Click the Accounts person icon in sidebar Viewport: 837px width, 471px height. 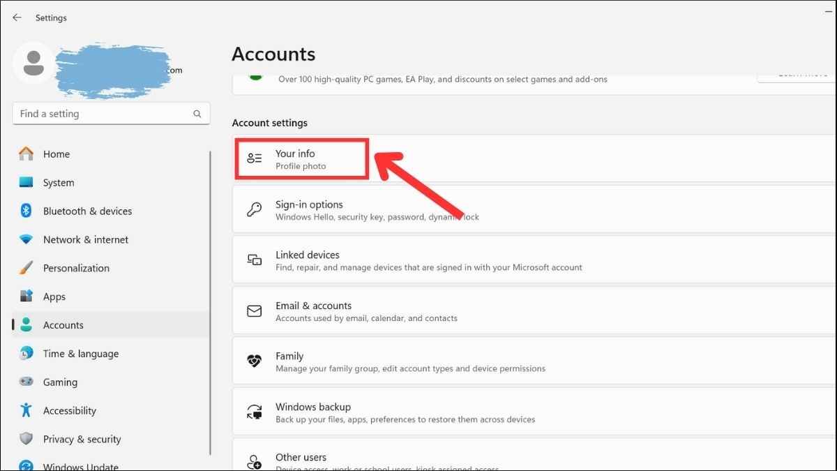[x=26, y=325]
